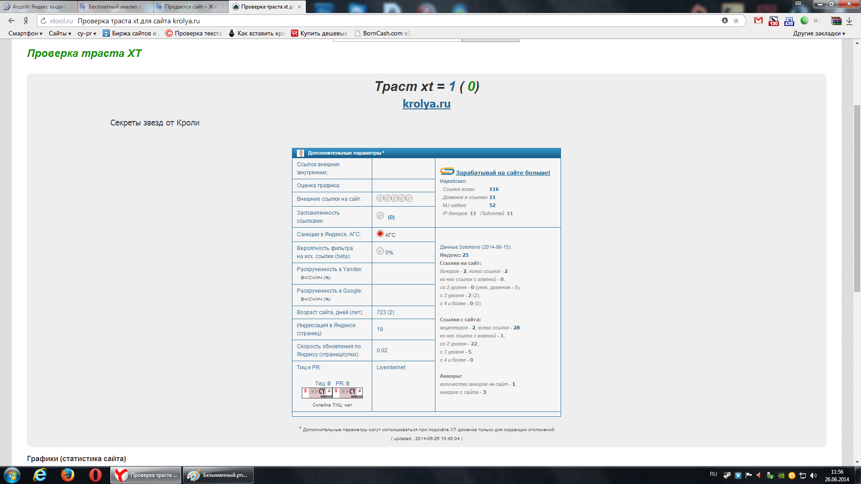Screen dimensions: 861x484
Task: Click the green globe extension icon
Action: [x=804, y=21]
